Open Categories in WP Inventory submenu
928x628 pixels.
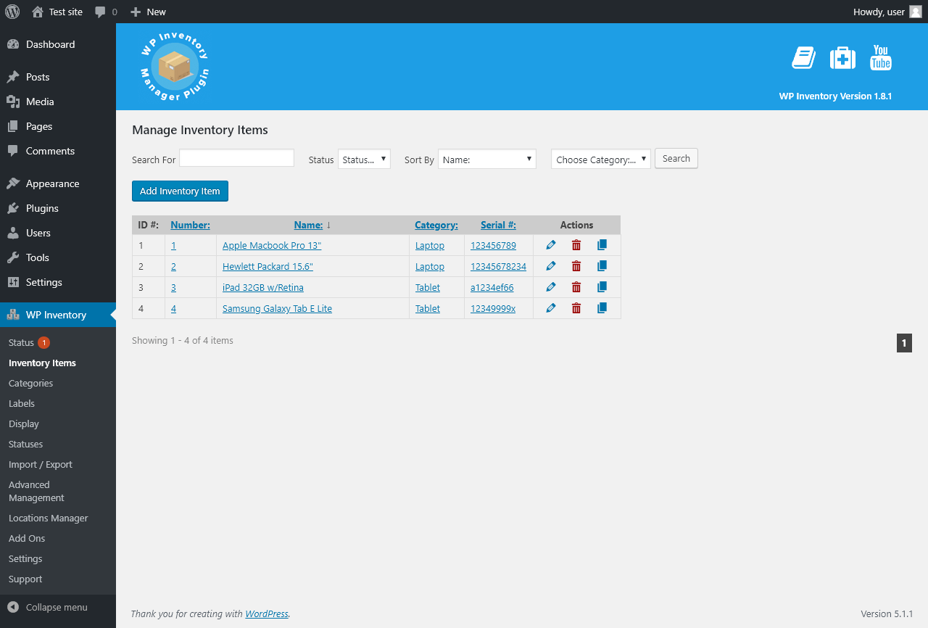[31, 383]
